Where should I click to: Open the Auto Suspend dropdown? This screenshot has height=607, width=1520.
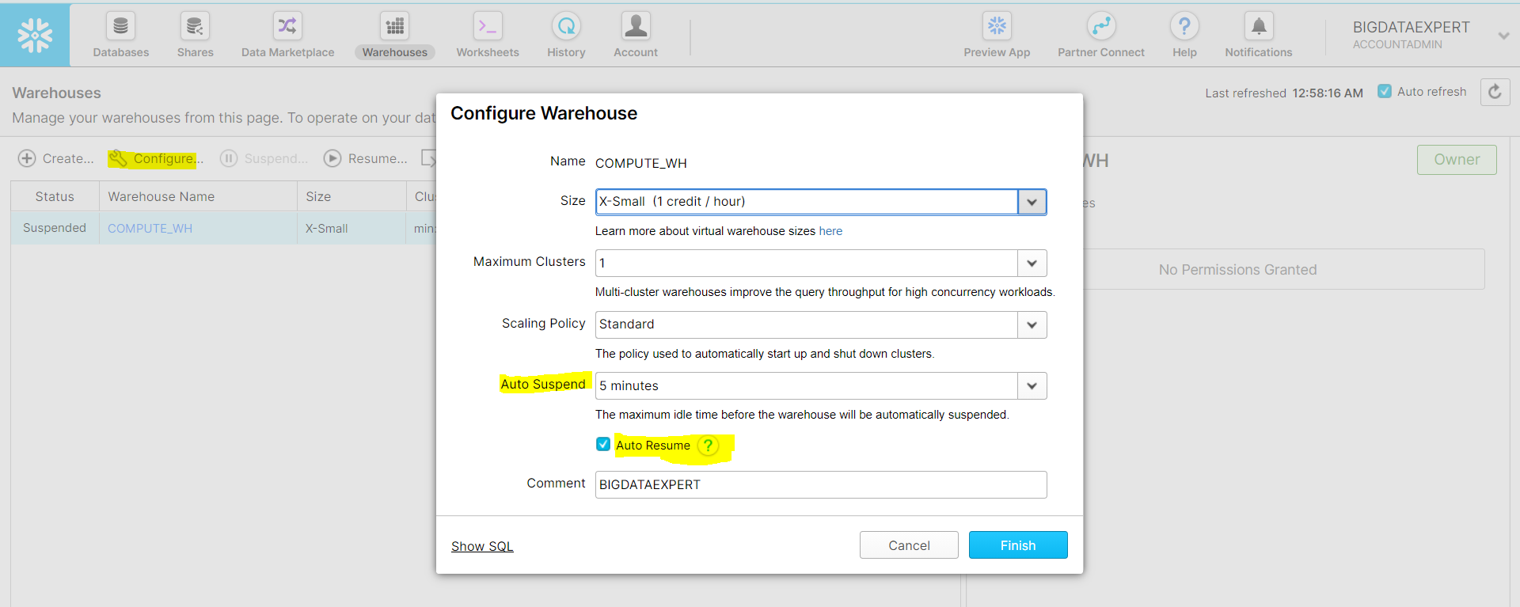(x=1032, y=385)
